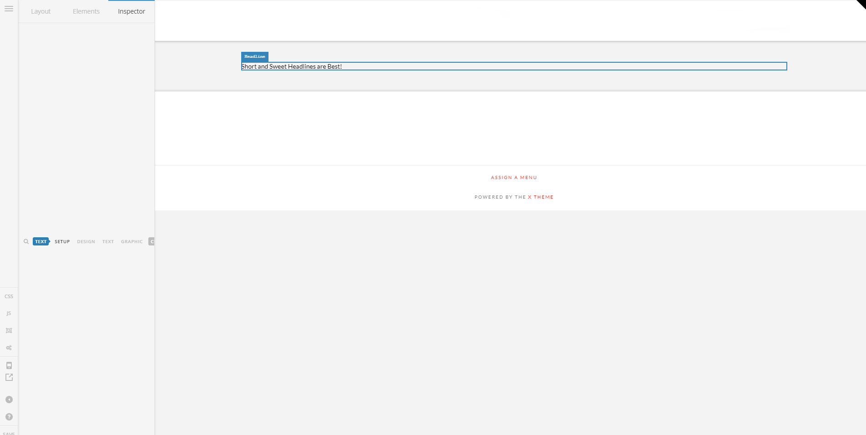The height and width of the screenshot is (435, 866).
Task: Jump to the Graphic section
Action: click(132, 242)
